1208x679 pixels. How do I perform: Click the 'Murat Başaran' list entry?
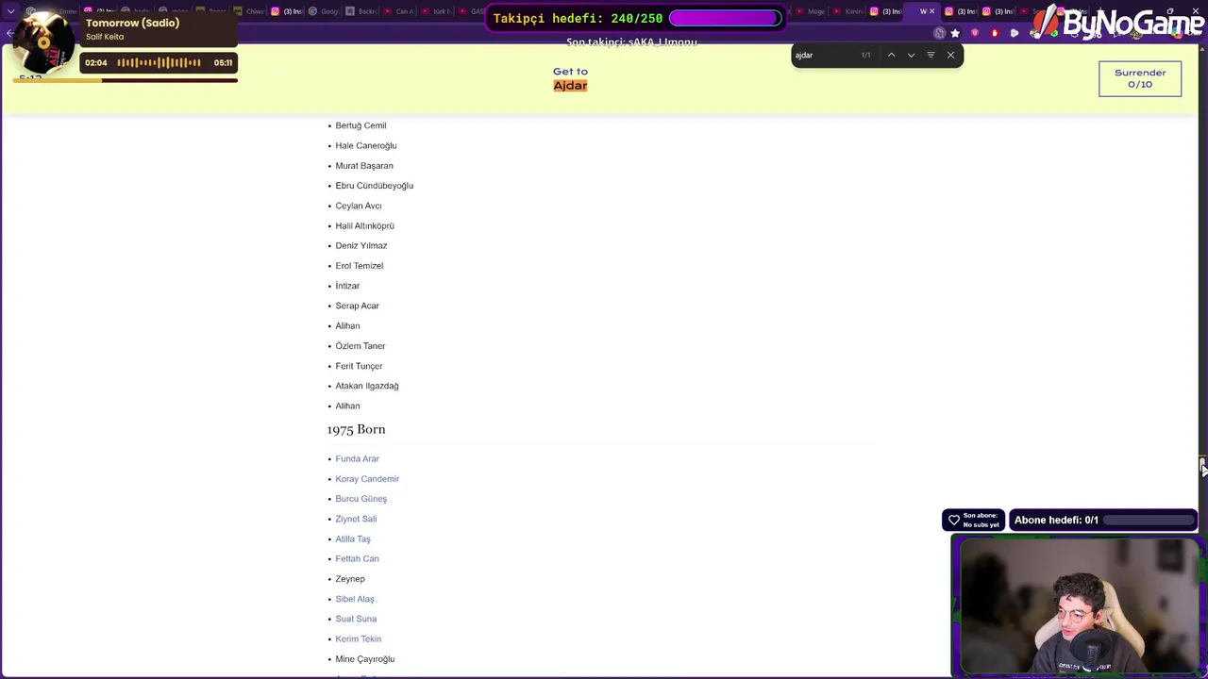pos(364,166)
